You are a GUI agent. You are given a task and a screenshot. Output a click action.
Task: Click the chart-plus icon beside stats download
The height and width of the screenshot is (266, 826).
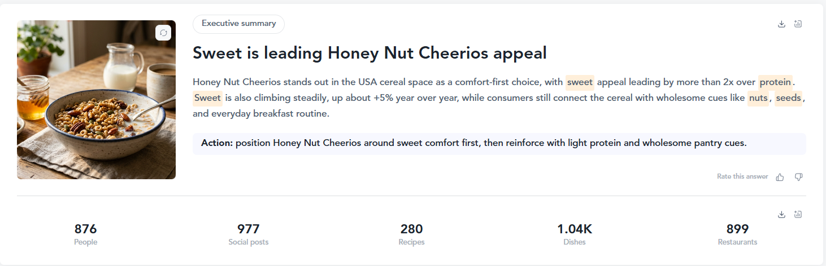(x=798, y=214)
